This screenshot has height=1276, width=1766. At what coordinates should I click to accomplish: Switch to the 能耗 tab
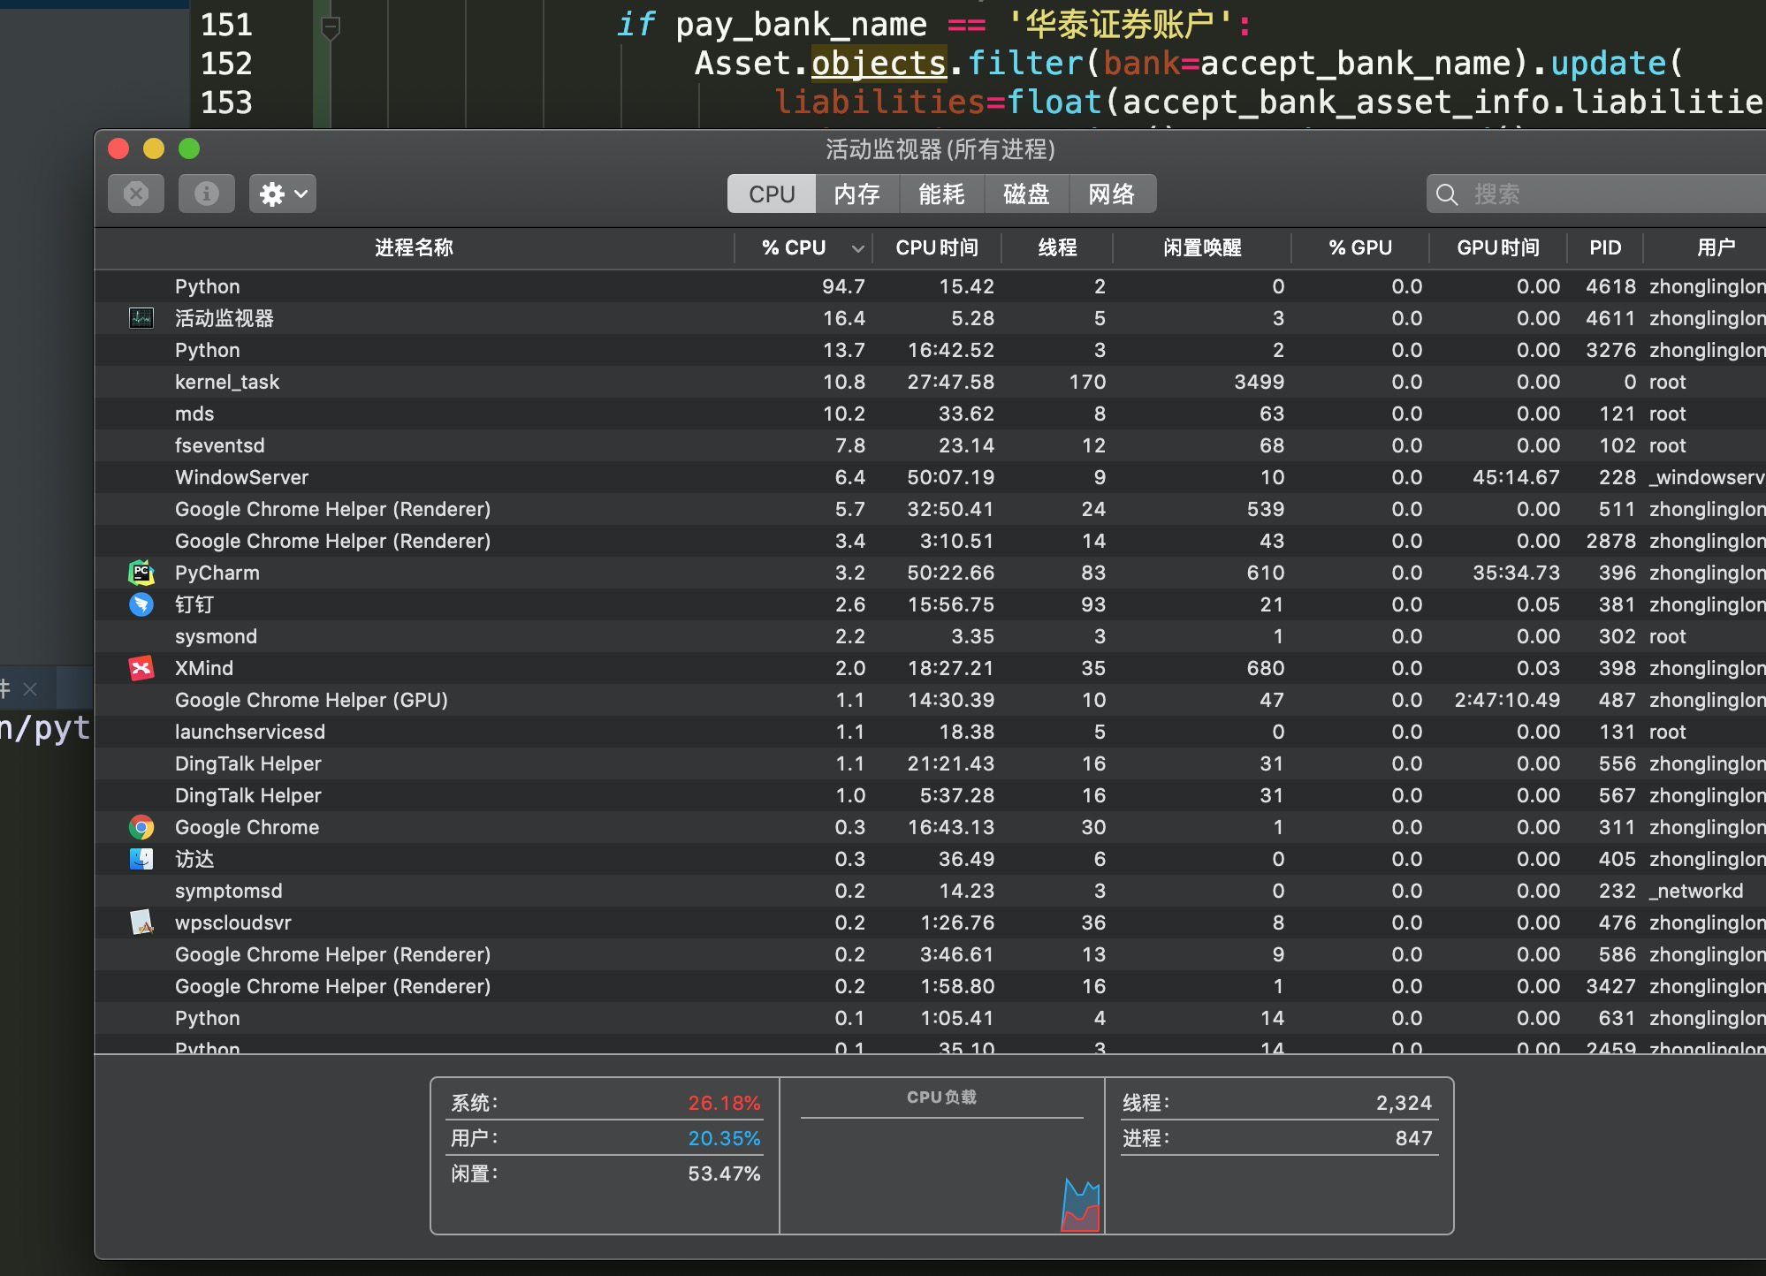click(x=941, y=194)
